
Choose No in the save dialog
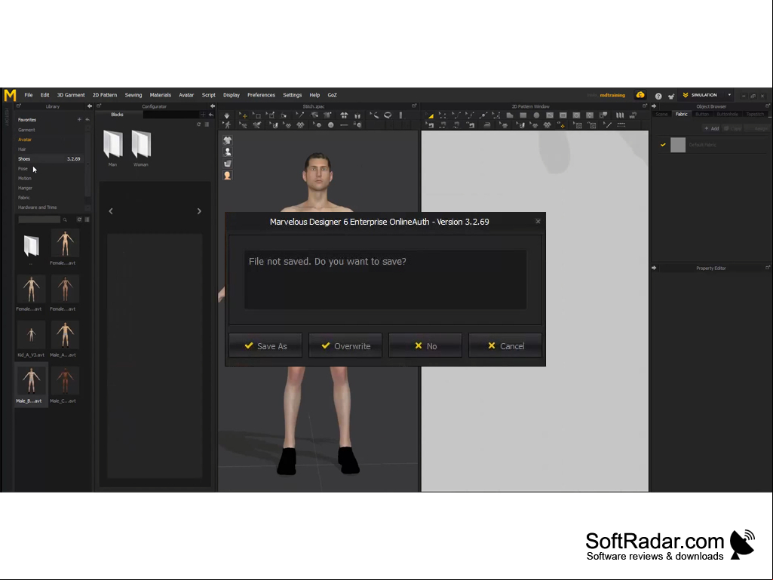(x=425, y=345)
